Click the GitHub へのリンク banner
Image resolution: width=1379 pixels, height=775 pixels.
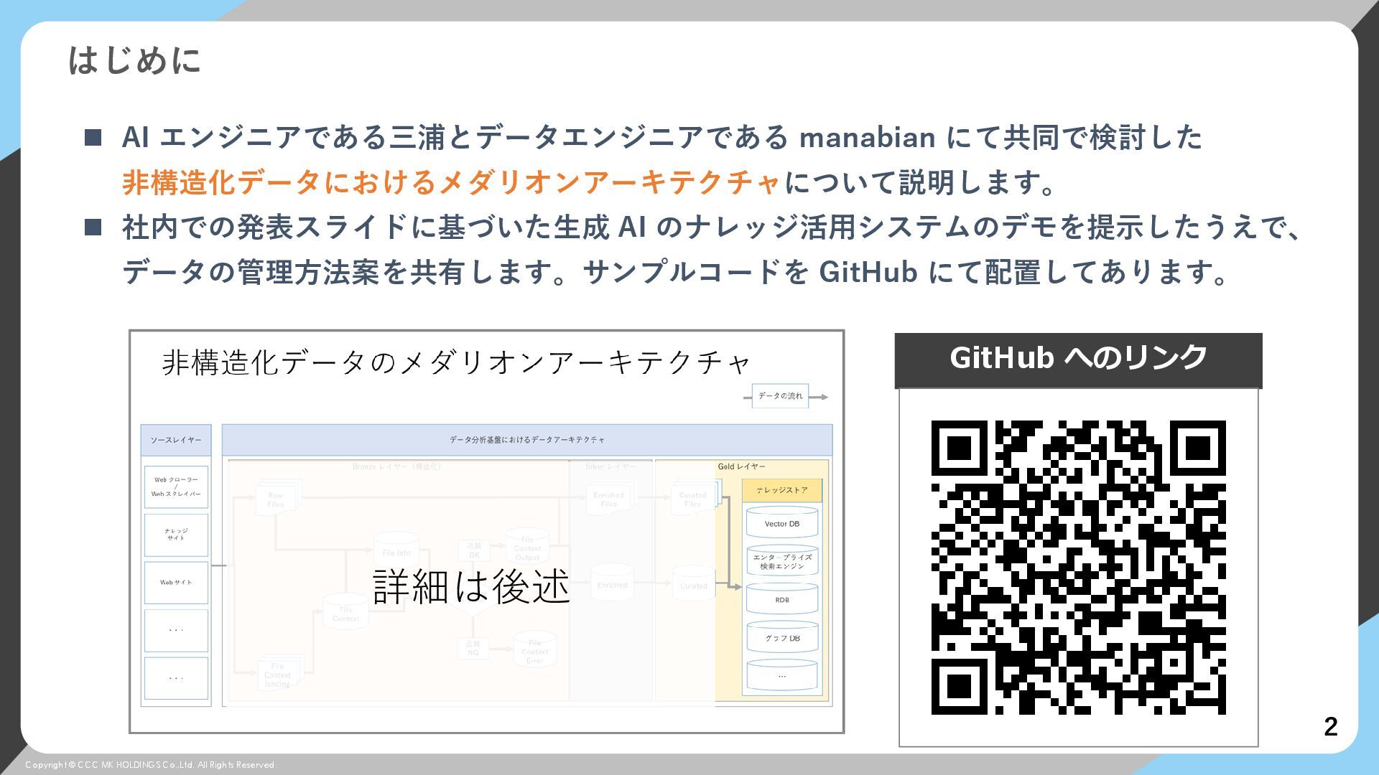click(1078, 359)
